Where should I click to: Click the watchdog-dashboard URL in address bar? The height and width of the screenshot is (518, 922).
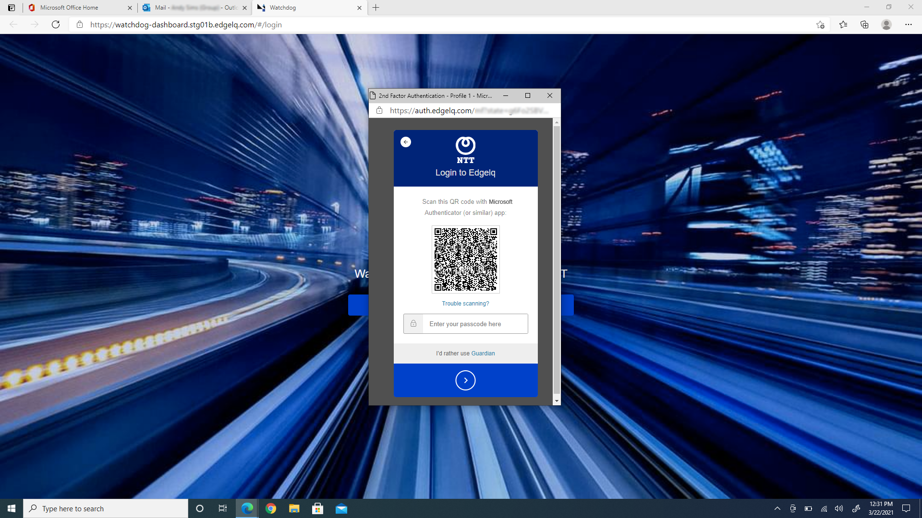pos(186,24)
